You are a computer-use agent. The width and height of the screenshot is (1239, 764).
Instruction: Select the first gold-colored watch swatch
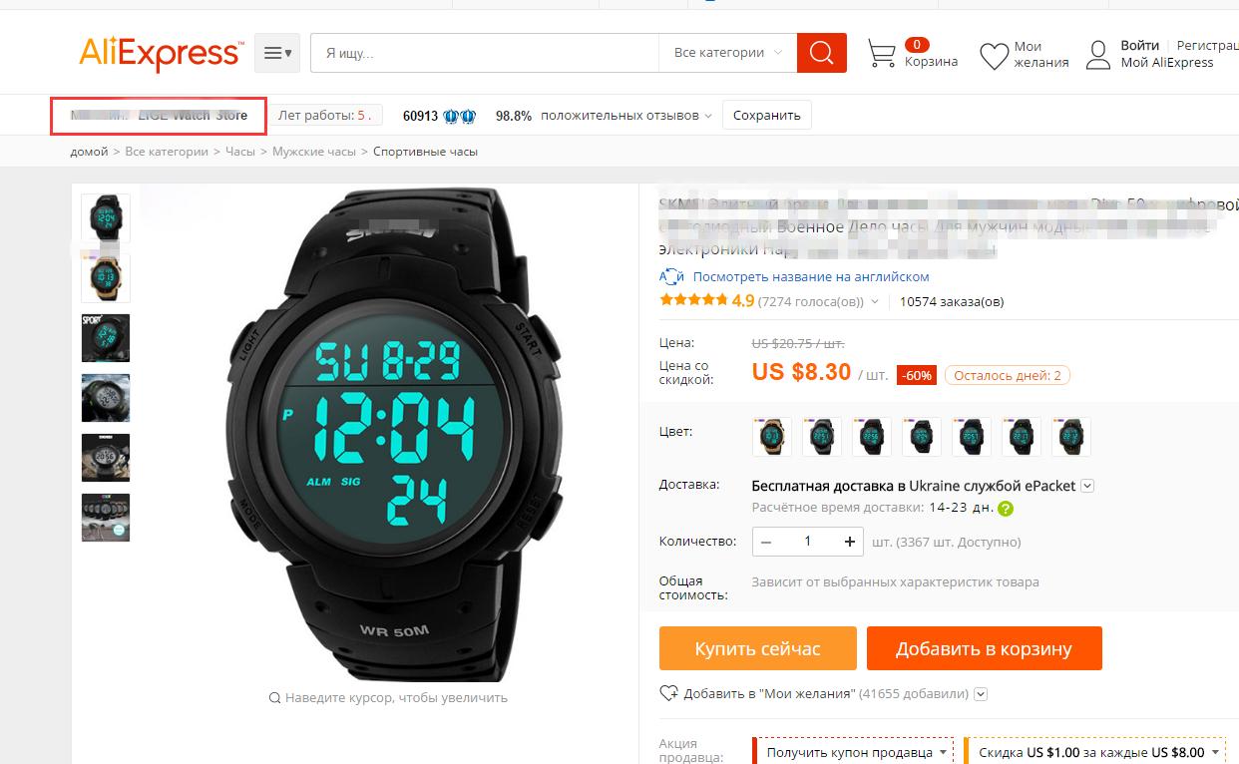tap(771, 437)
